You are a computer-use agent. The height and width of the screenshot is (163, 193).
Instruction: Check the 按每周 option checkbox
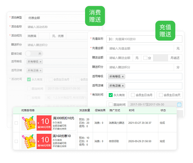coord(29,98)
